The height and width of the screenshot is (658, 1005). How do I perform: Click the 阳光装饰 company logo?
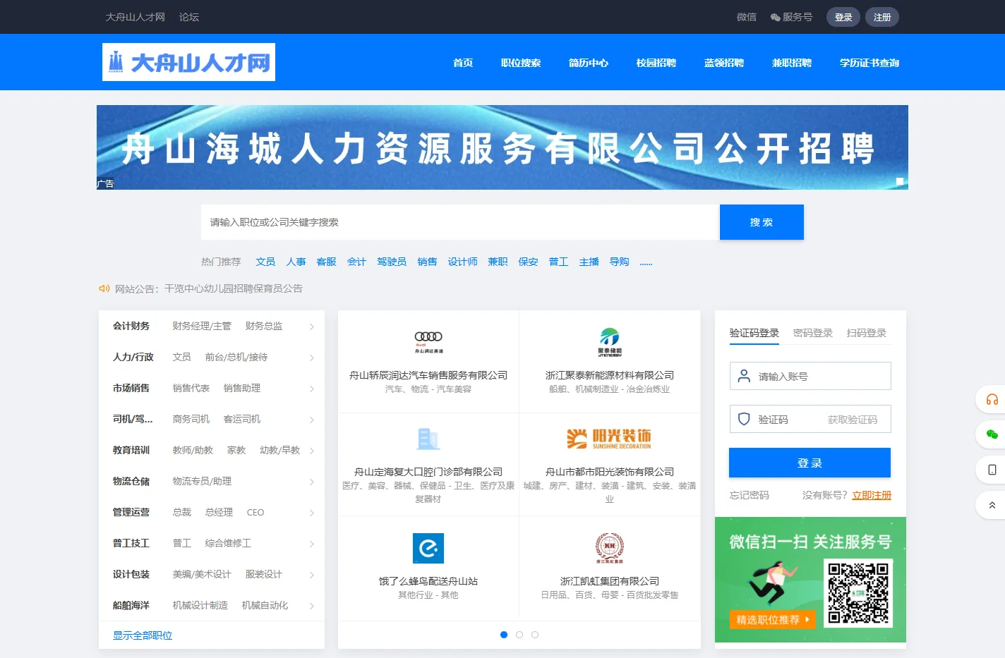coord(610,439)
